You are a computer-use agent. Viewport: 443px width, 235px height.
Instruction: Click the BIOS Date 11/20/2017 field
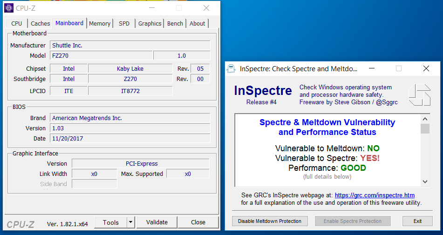(x=130, y=139)
